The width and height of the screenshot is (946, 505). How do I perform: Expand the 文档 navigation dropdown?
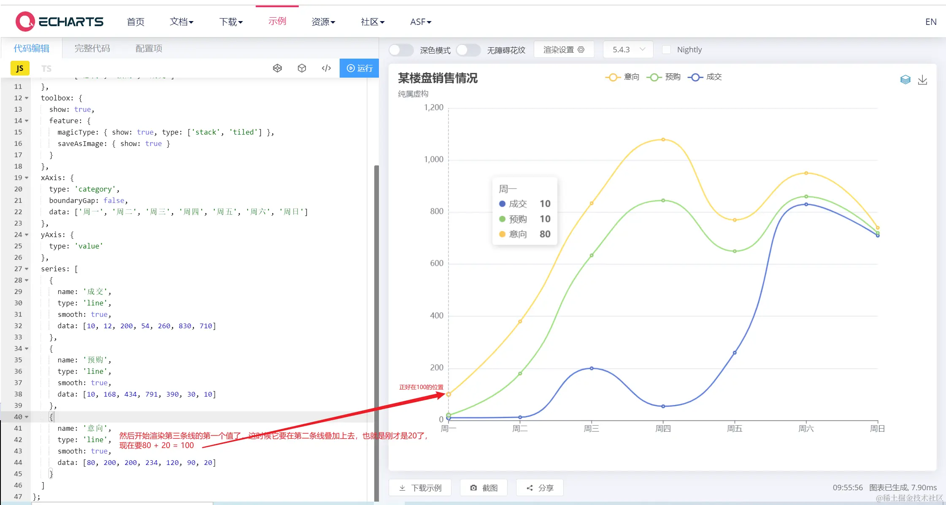click(181, 22)
